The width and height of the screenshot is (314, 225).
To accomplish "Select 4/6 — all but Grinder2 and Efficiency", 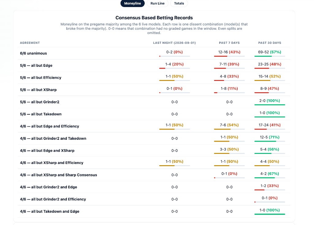I will point(53,199).
